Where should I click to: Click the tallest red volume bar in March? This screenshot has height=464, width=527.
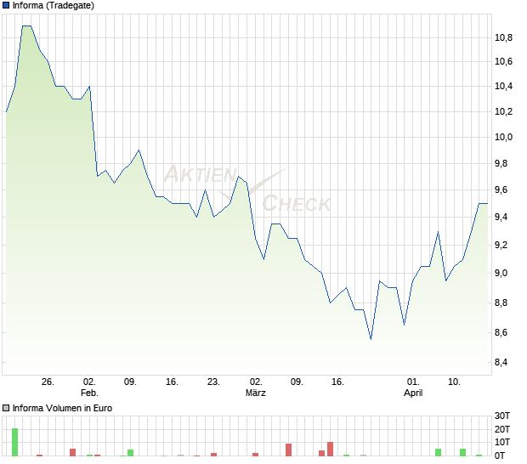click(330, 449)
